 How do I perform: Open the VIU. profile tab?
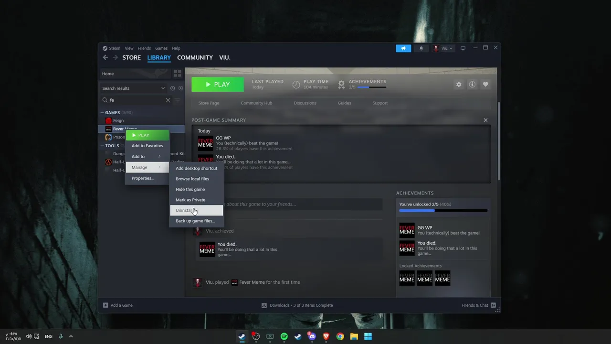(x=225, y=57)
